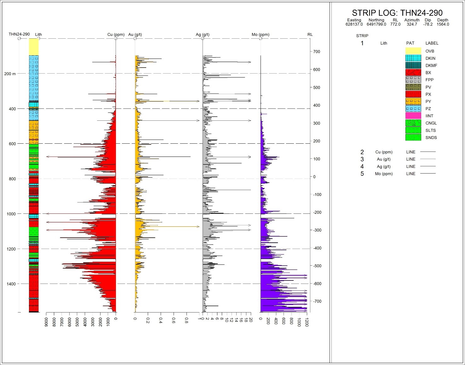The width and height of the screenshot is (465, 365).
Task: Select the SNDS green pattern swatch
Action: tap(413, 137)
